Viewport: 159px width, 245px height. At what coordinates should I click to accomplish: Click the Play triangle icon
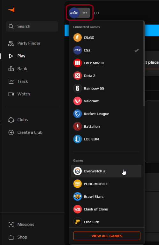pyautogui.click(x=11, y=56)
